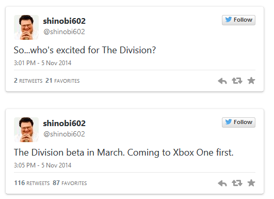This screenshot has width=274, height=199.
Task: Open shinobi602 display name in first tweet
Action: 65,21
